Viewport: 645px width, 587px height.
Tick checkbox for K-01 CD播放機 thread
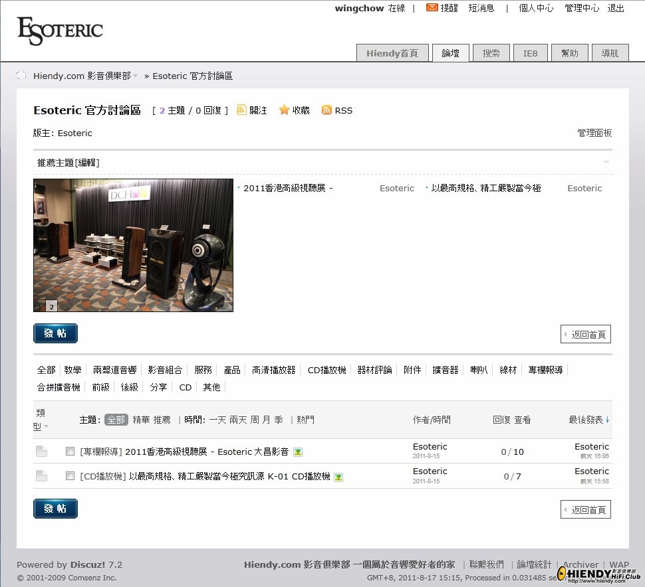70,475
